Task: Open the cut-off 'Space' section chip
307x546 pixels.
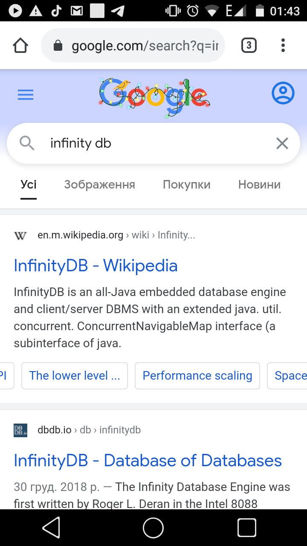Action: point(287,376)
